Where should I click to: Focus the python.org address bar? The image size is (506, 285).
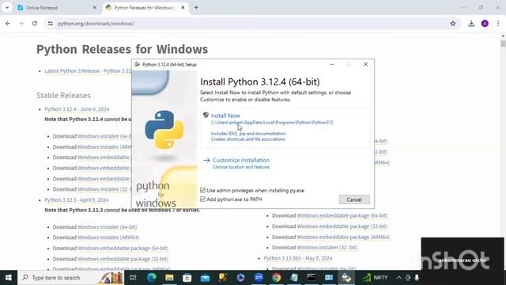coord(251,23)
